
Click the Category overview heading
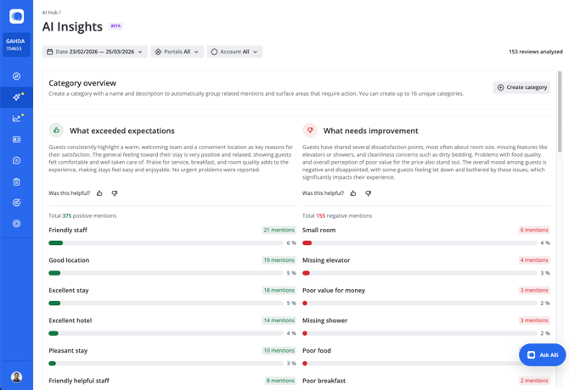point(82,83)
